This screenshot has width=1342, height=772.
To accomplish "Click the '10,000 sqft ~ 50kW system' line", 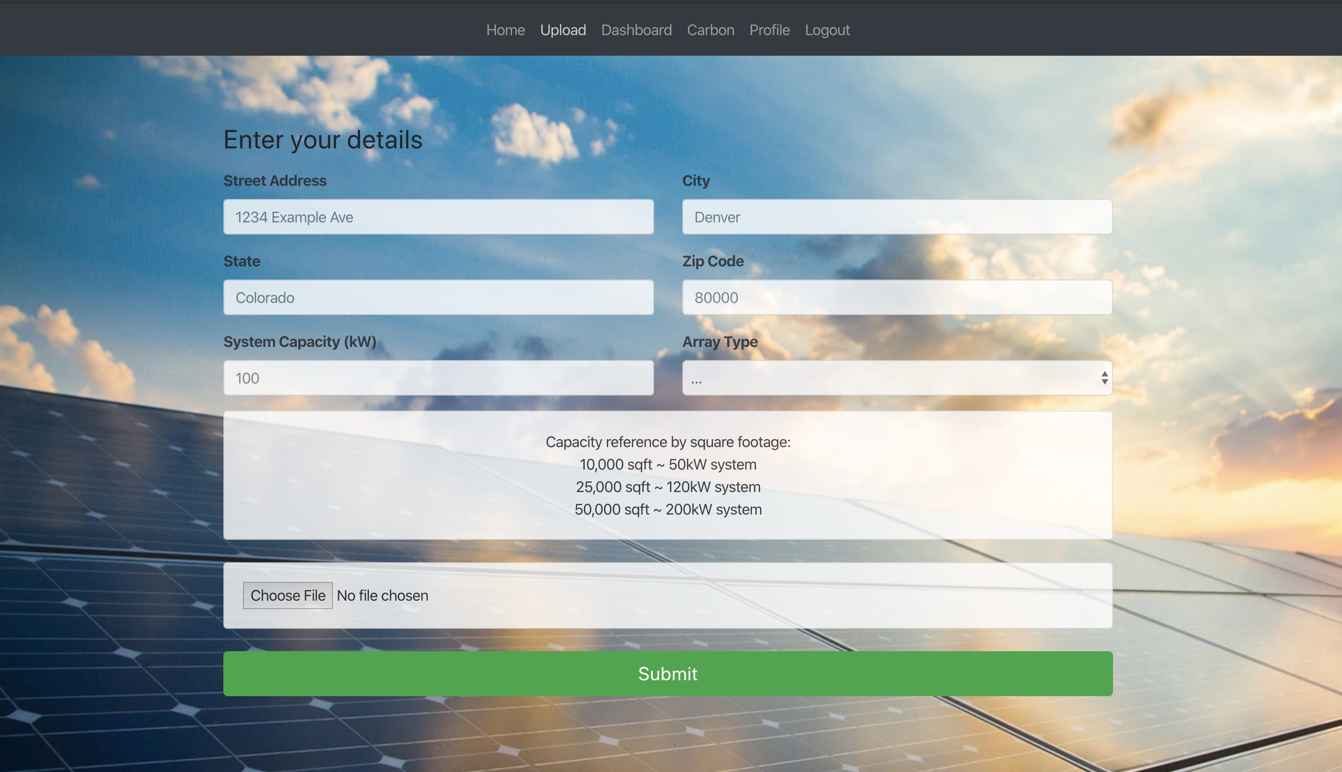I will (x=668, y=464).
